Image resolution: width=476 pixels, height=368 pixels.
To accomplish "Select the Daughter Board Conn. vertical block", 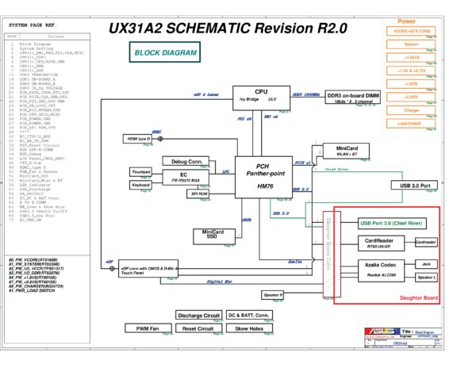I will point(332,255).
